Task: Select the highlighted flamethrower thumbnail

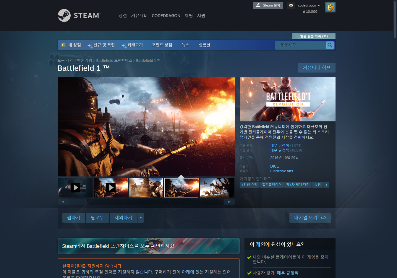Action: point(181,188)
